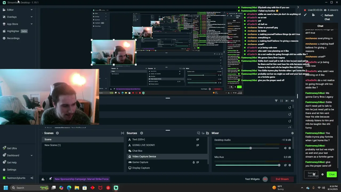Select Chat Box source
The width and height of the screenshot is (341, 192).
click(x=167, y=151)
